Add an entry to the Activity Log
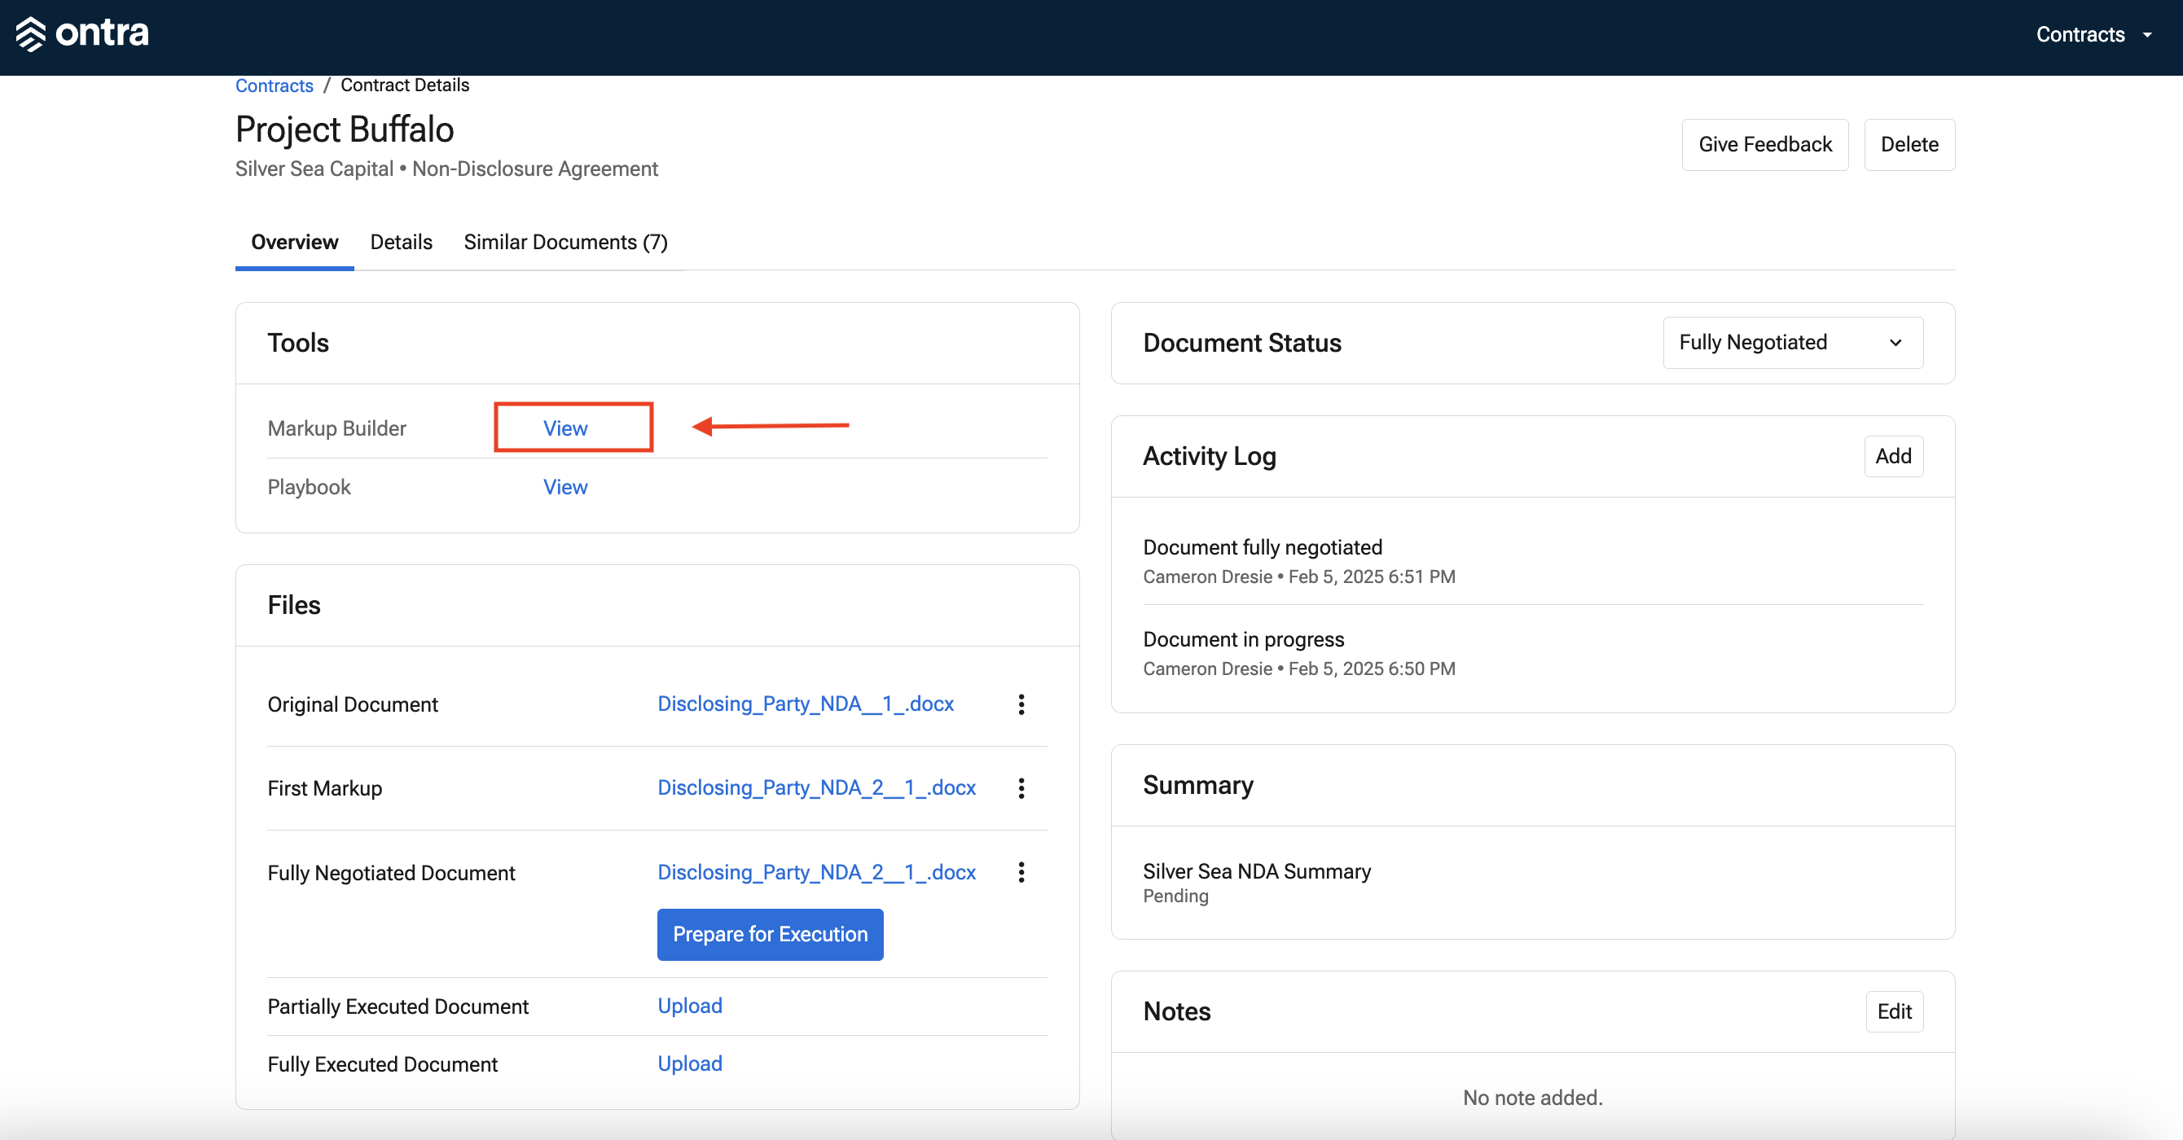Viewport: 2183px width, 1140px height. 1892,457
